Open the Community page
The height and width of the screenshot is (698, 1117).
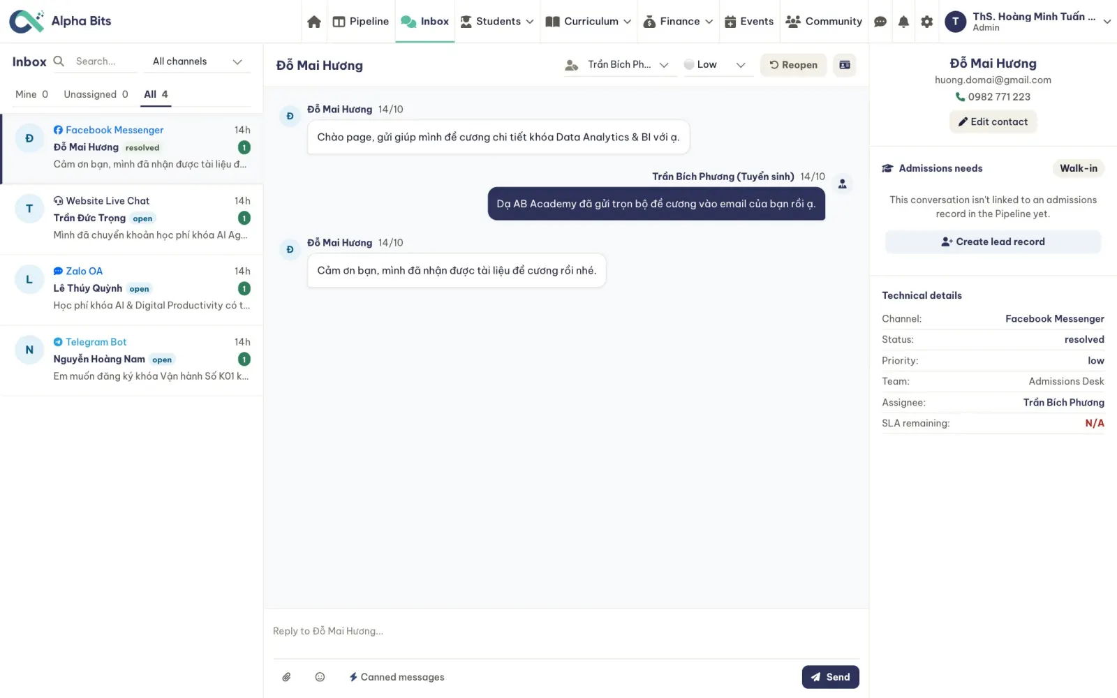(x=824, y=22)
